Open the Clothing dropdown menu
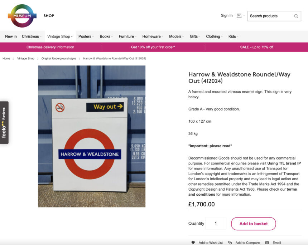This screenshot has width=308, height=245. click(213, 36)
